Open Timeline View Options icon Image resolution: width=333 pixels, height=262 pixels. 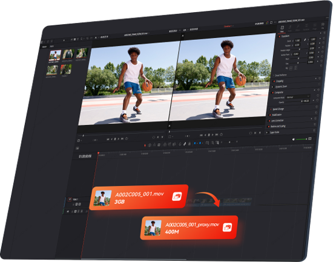pyautogui.click(x=77, y=149)
